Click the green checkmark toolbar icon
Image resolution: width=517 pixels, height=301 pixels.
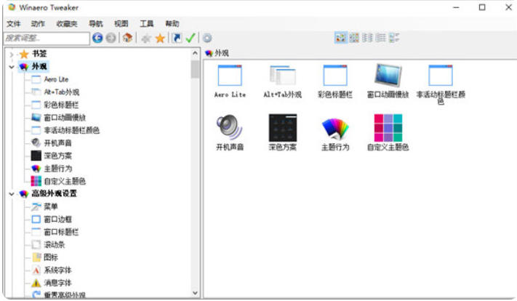pyautogui.click(x=191, y=38)
